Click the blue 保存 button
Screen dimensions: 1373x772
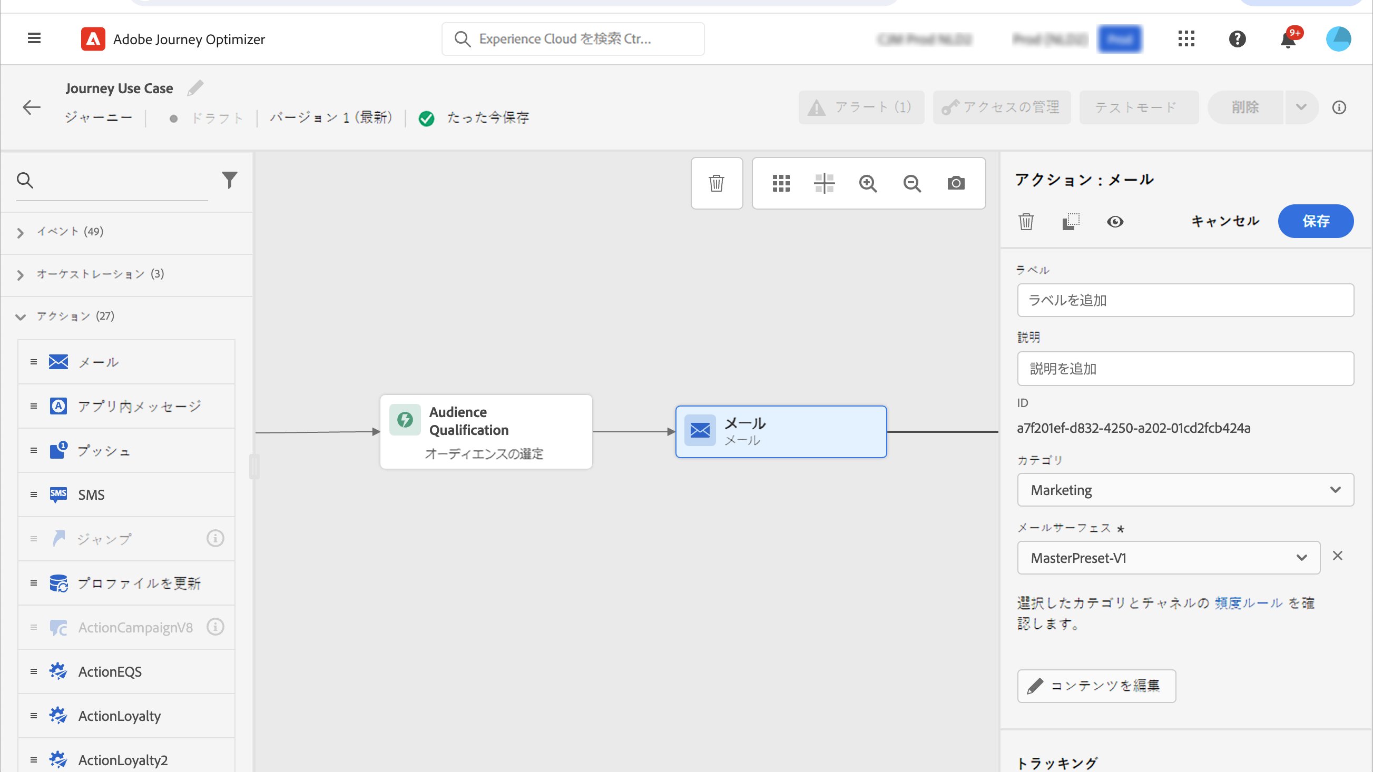click(1315, 221)
